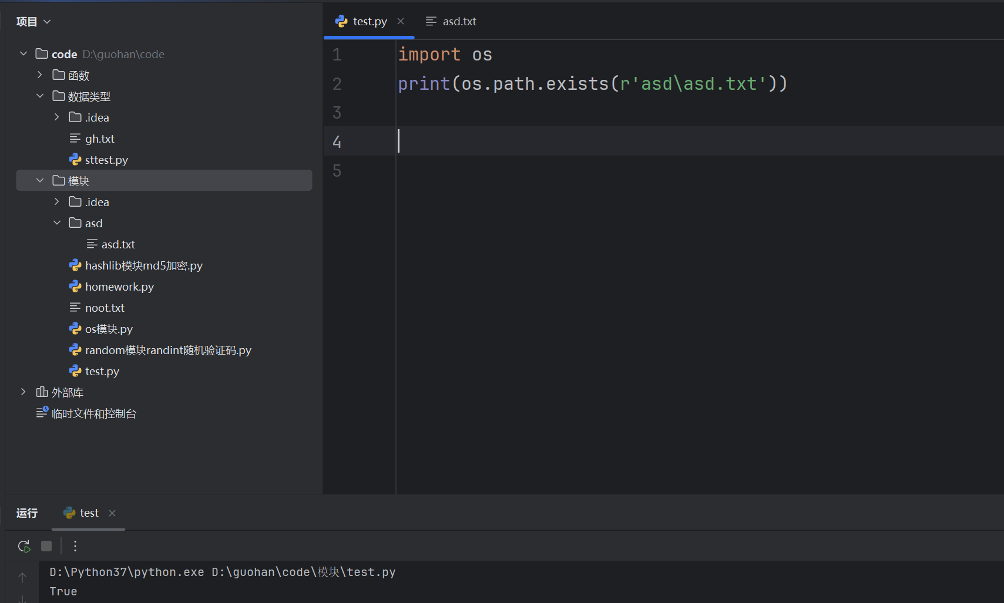Collapse the asd folder
1004x603 pixels.
coord(57,223)
